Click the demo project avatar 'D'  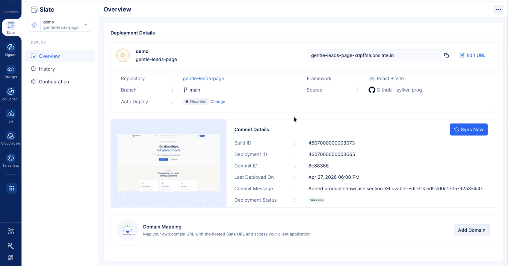tap(123, 55)
